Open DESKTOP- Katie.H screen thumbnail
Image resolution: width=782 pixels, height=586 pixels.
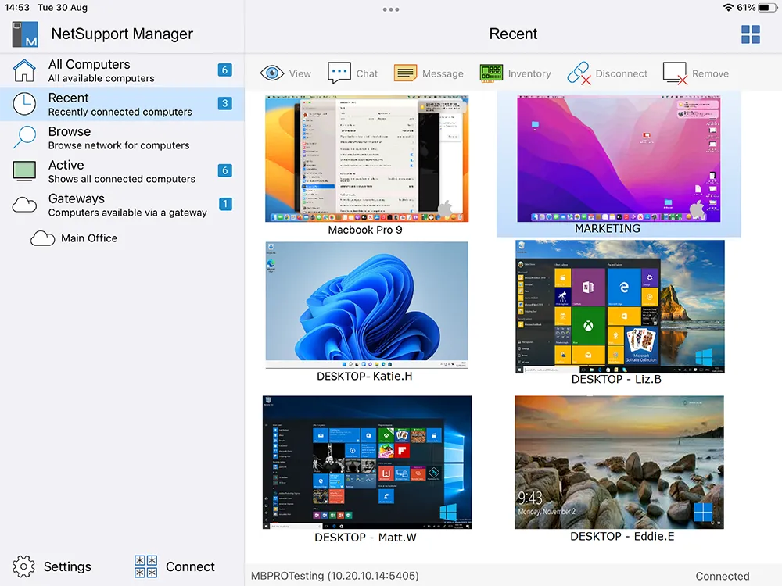click(x=367, y=305)
